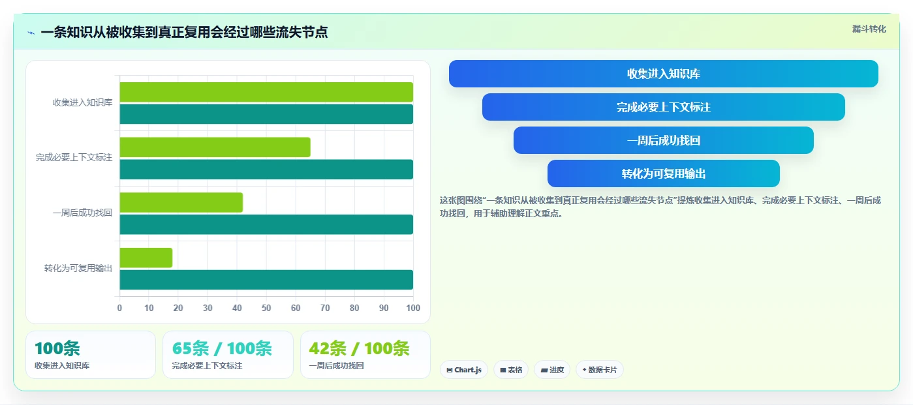
Task: Click the teal bar for 一周后成功找回
Action: [x=266, y=224]
